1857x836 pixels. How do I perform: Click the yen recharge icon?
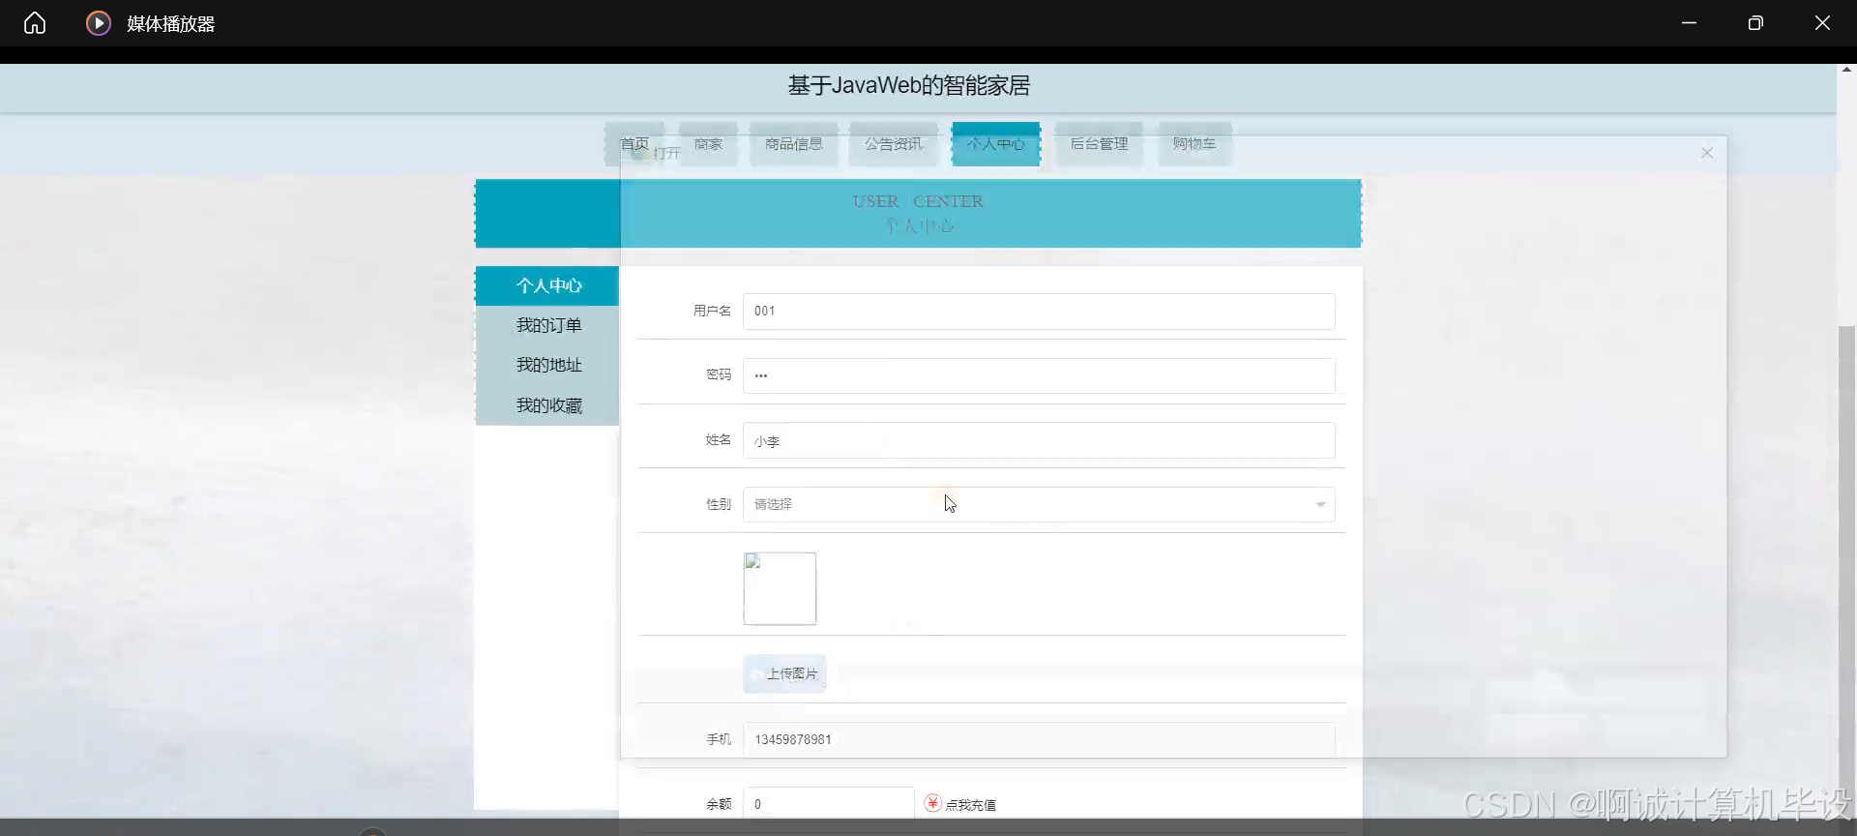[932, 803]
